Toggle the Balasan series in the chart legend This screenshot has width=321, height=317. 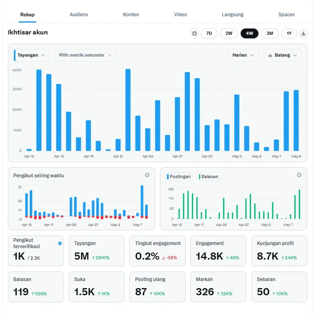209,177
